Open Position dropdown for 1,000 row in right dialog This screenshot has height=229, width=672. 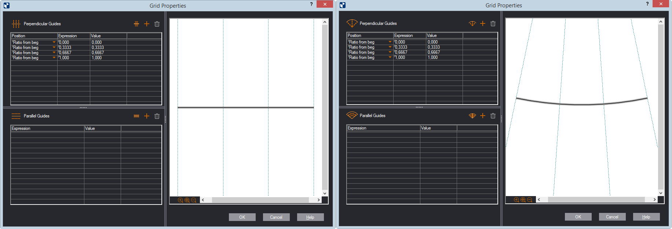point(390,57)
